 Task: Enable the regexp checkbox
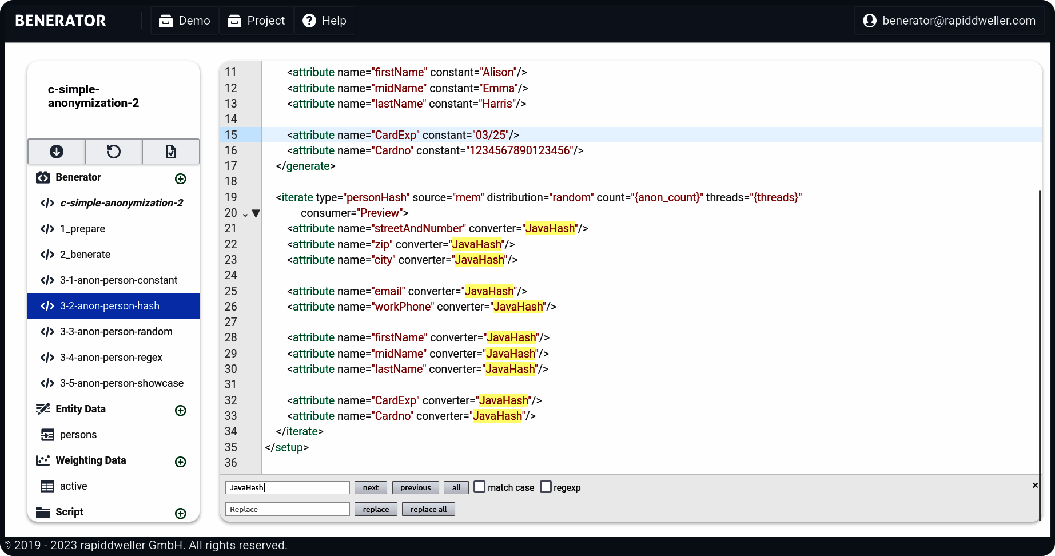[546, 487]
